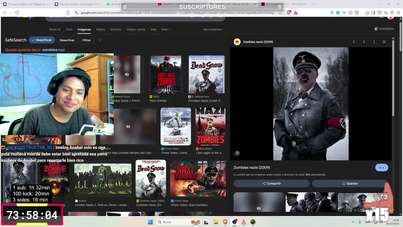
Task: Switch to the Noticias results tab
Action: point(116,29)
